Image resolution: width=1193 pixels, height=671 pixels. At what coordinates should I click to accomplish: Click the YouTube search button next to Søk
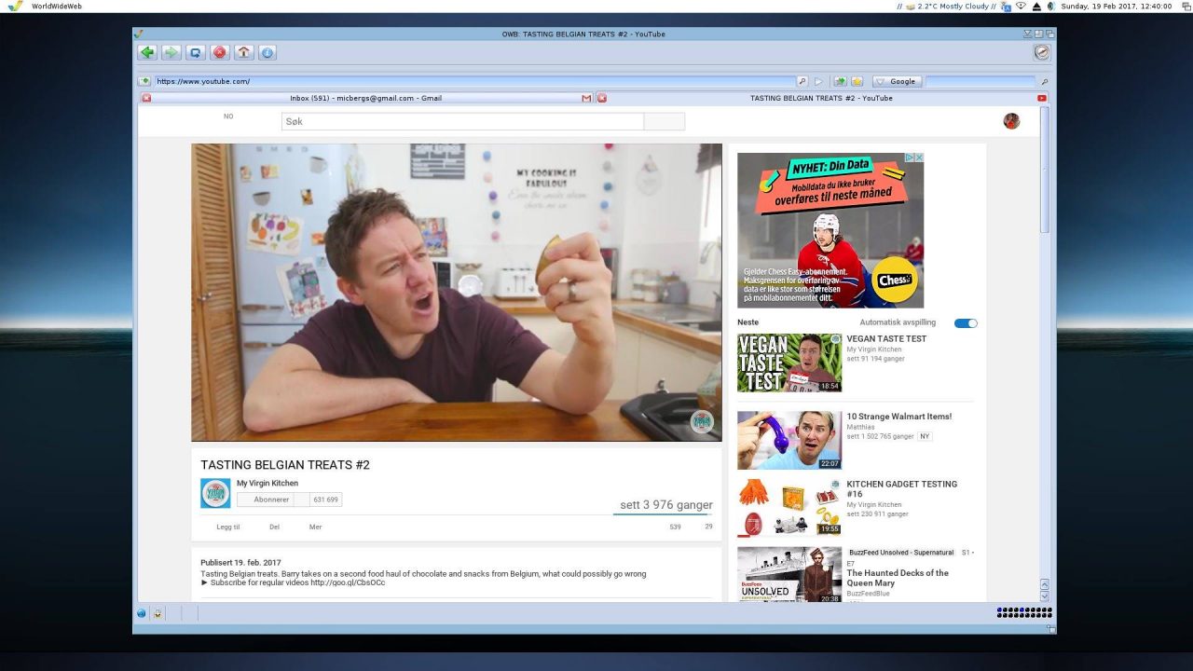[x=665, y=121]
